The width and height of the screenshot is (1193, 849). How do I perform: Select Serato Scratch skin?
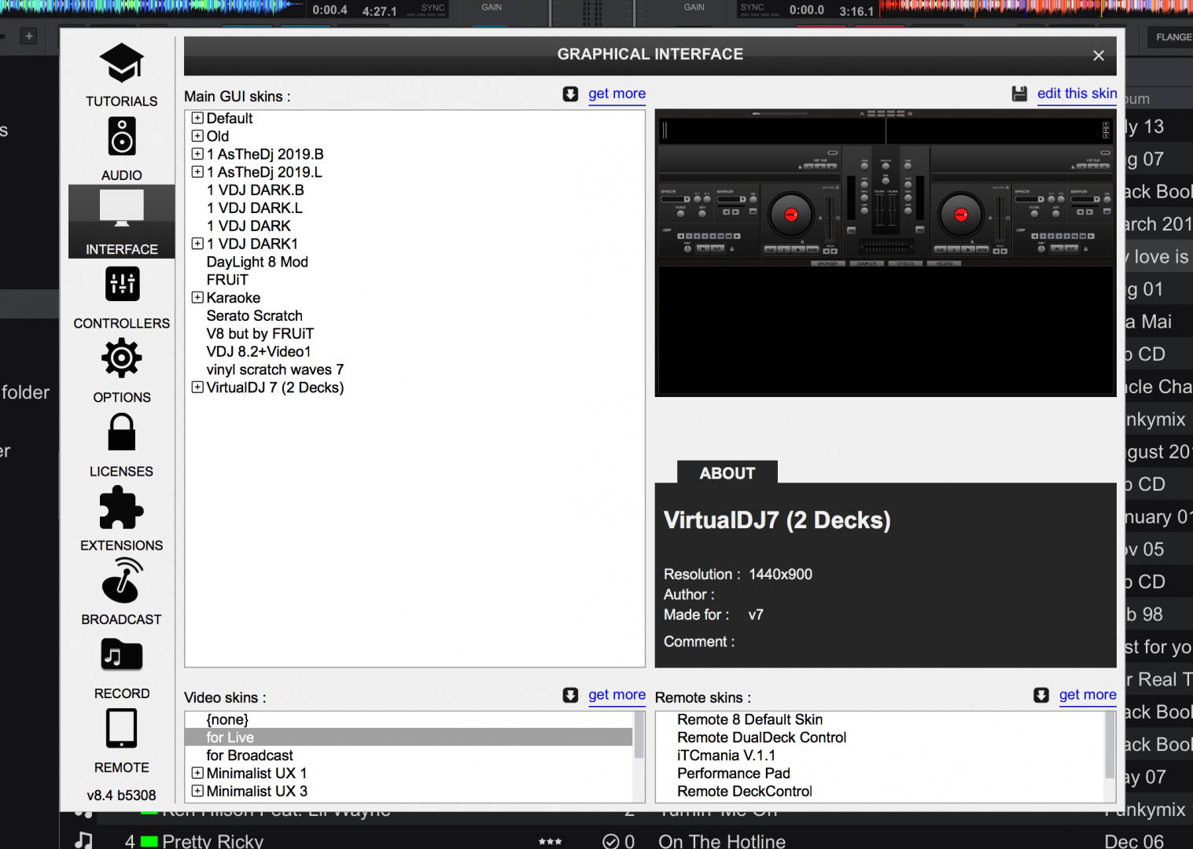(254, 316)
